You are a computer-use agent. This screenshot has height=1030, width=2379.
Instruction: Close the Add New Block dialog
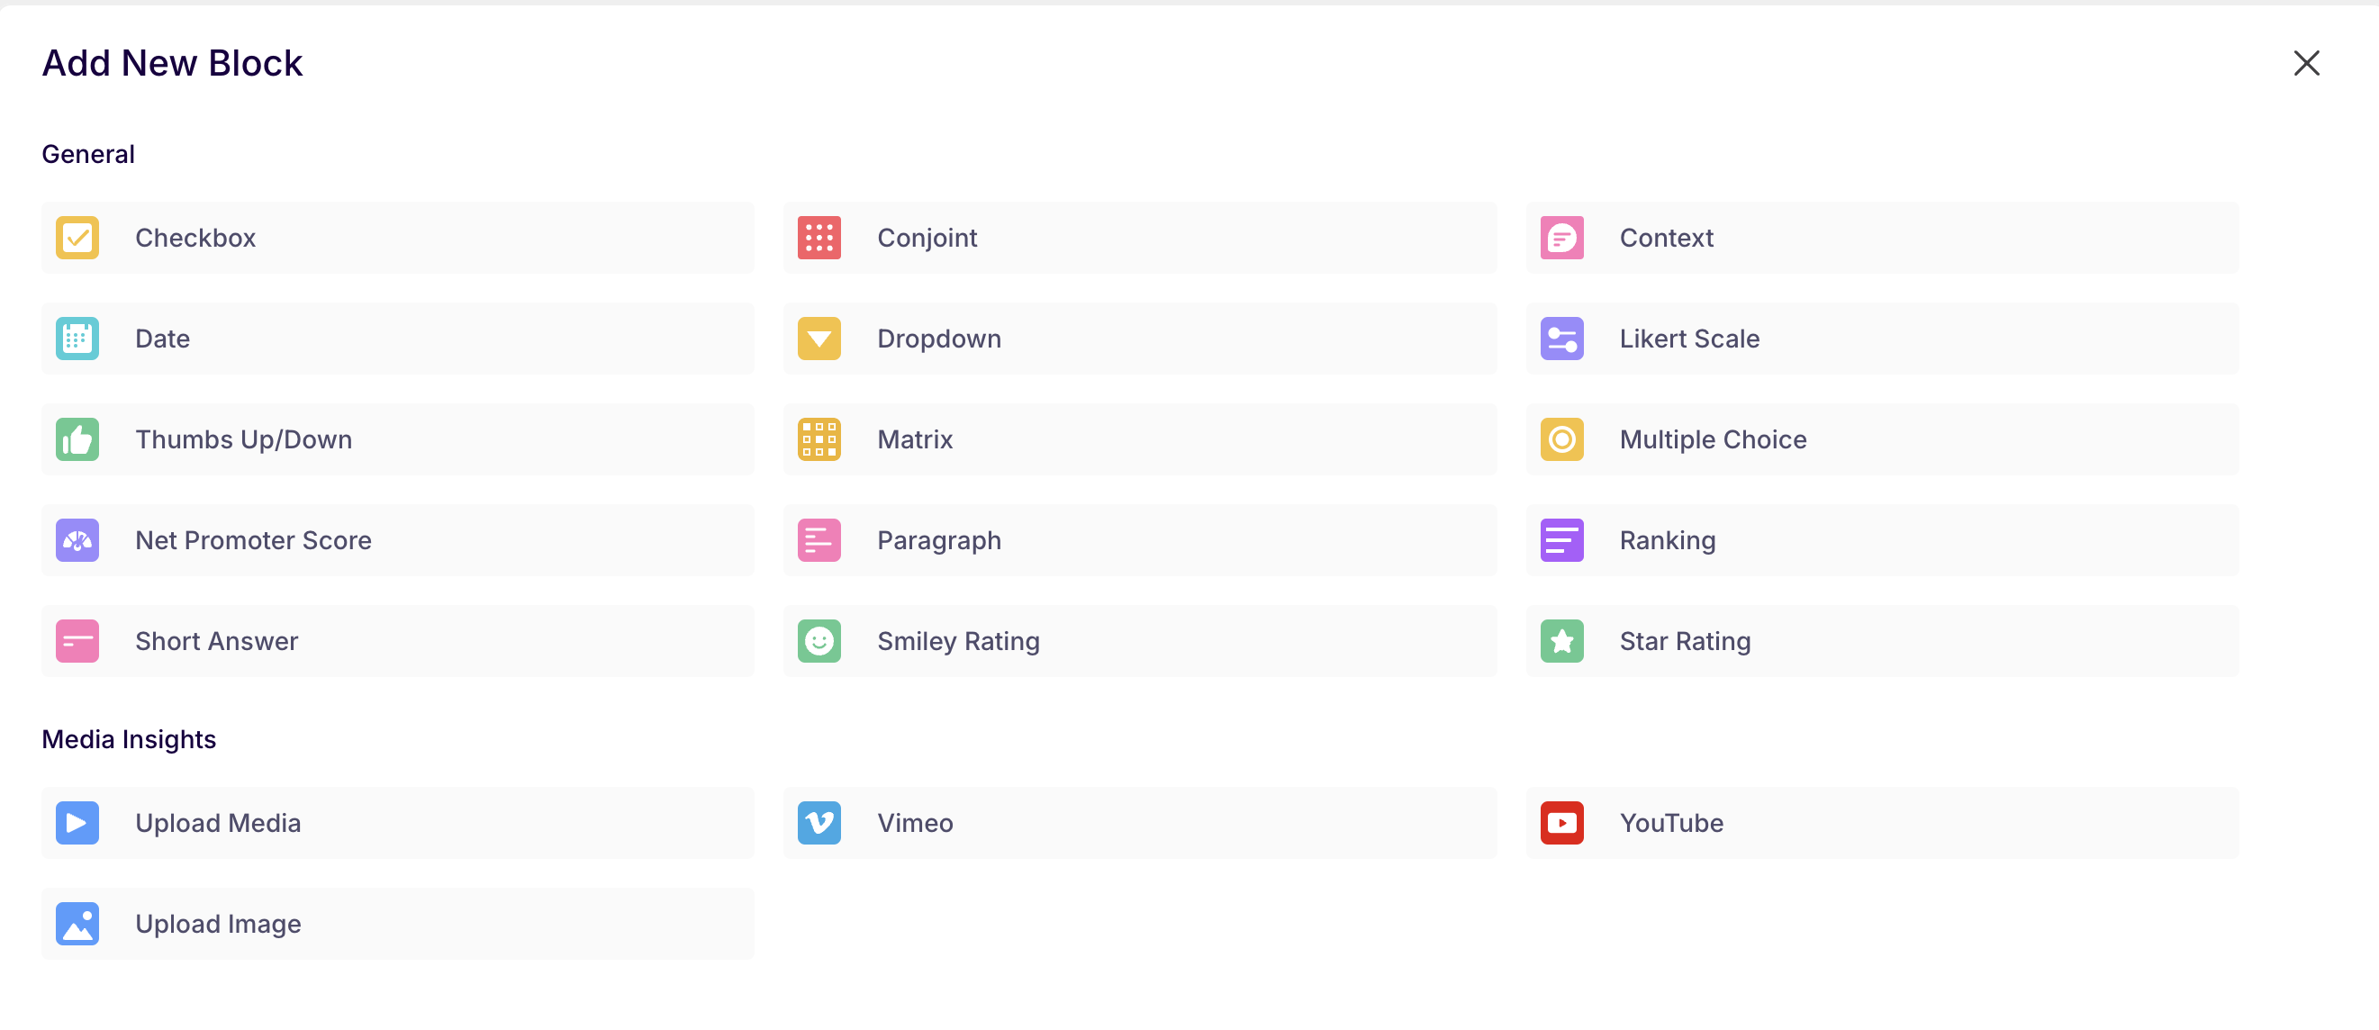coord(2306,63)
